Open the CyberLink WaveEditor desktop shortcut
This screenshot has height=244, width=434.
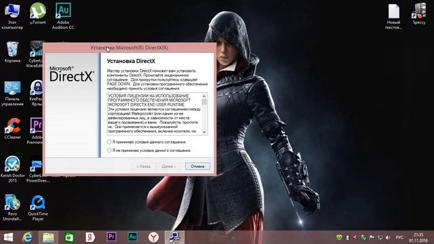pyautogui.click(x=36, y=54)
